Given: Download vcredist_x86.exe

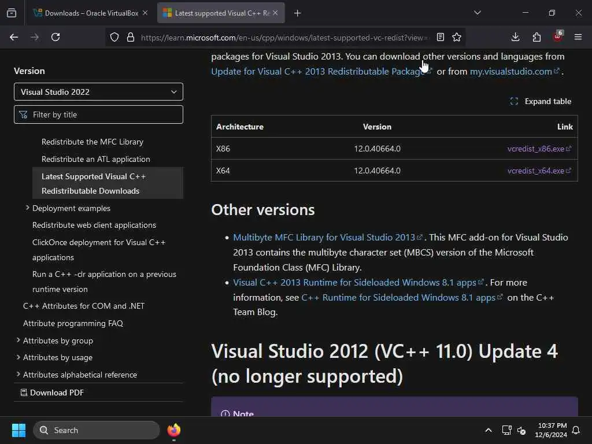Looking at the screenshot, I should point(539,149).
